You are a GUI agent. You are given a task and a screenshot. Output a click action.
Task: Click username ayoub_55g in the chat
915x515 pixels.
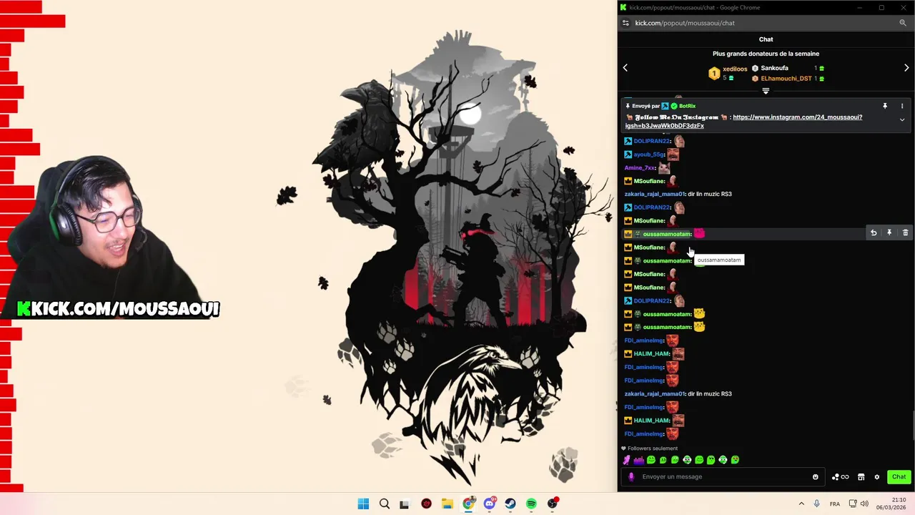[649, 154]
